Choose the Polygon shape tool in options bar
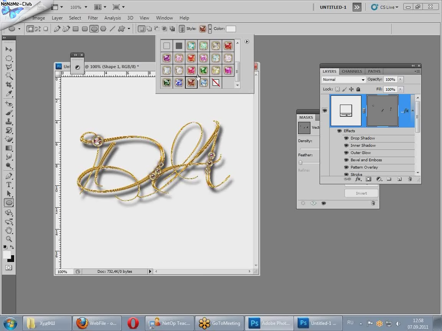 tap(103, 29)
